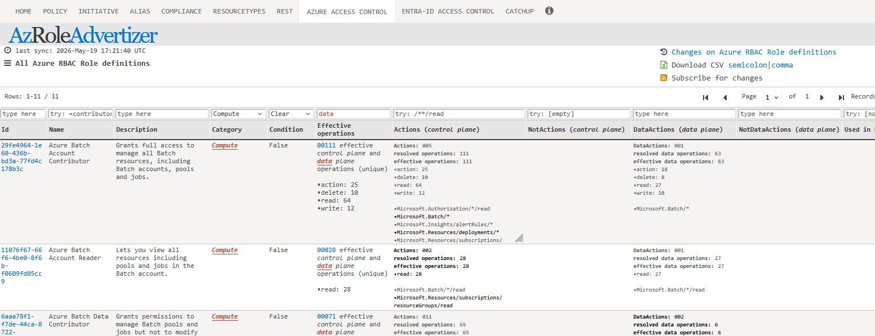
Task: Sort by NotActions (control plane) column header
Action: pyautogui.click(x=576, y=129)
